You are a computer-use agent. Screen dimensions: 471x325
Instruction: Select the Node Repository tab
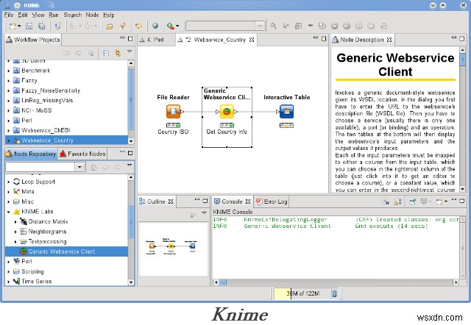31,154
